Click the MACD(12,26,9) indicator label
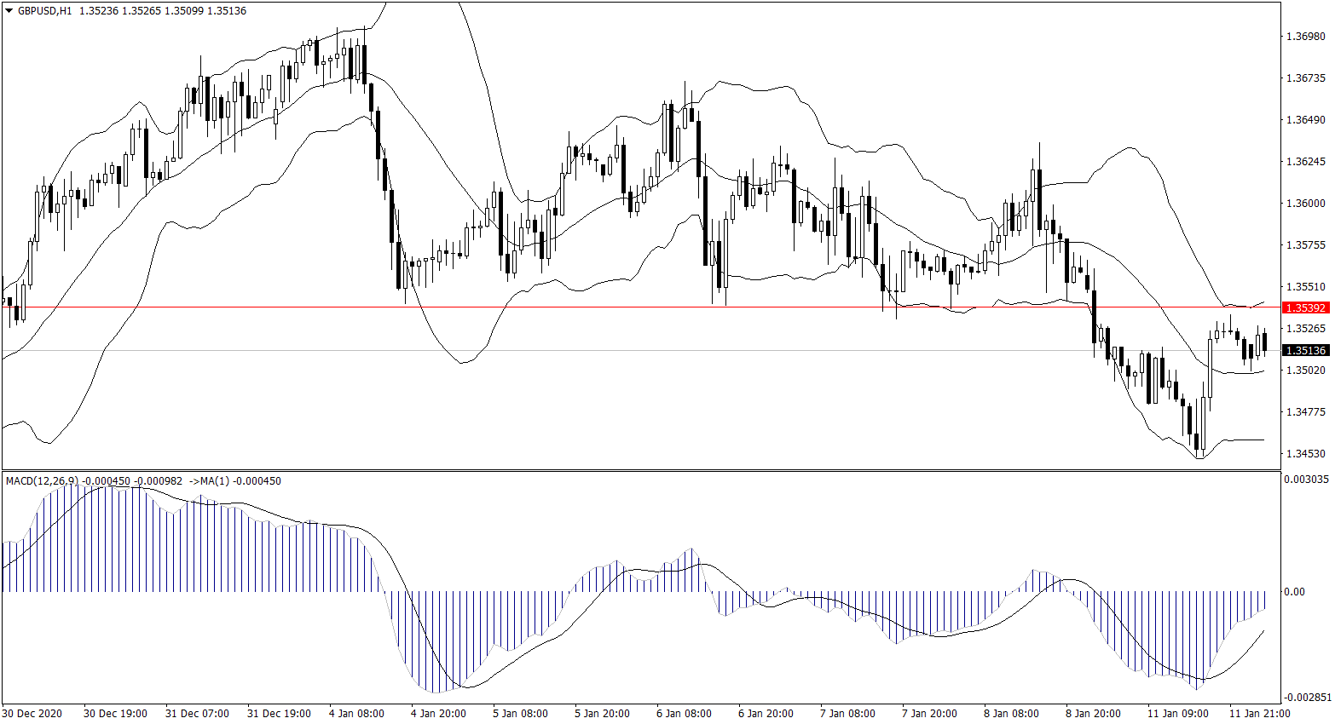Screen dimensions: 1335x724 (42, 481)
